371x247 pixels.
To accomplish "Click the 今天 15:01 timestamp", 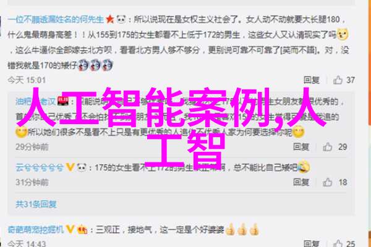I will point(27,80).
